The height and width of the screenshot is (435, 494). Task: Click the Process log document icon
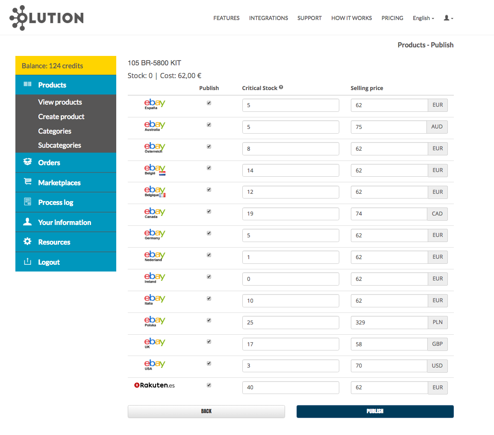pos(28,201)
